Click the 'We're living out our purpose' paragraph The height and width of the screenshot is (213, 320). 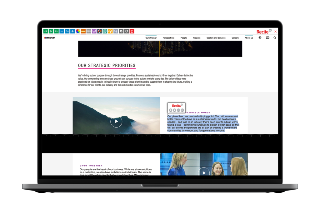pos(135,80)
